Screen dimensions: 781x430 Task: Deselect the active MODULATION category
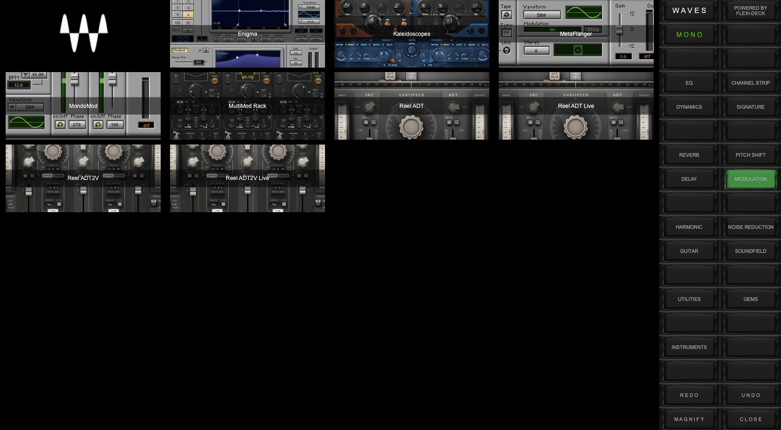click(750, 179)
